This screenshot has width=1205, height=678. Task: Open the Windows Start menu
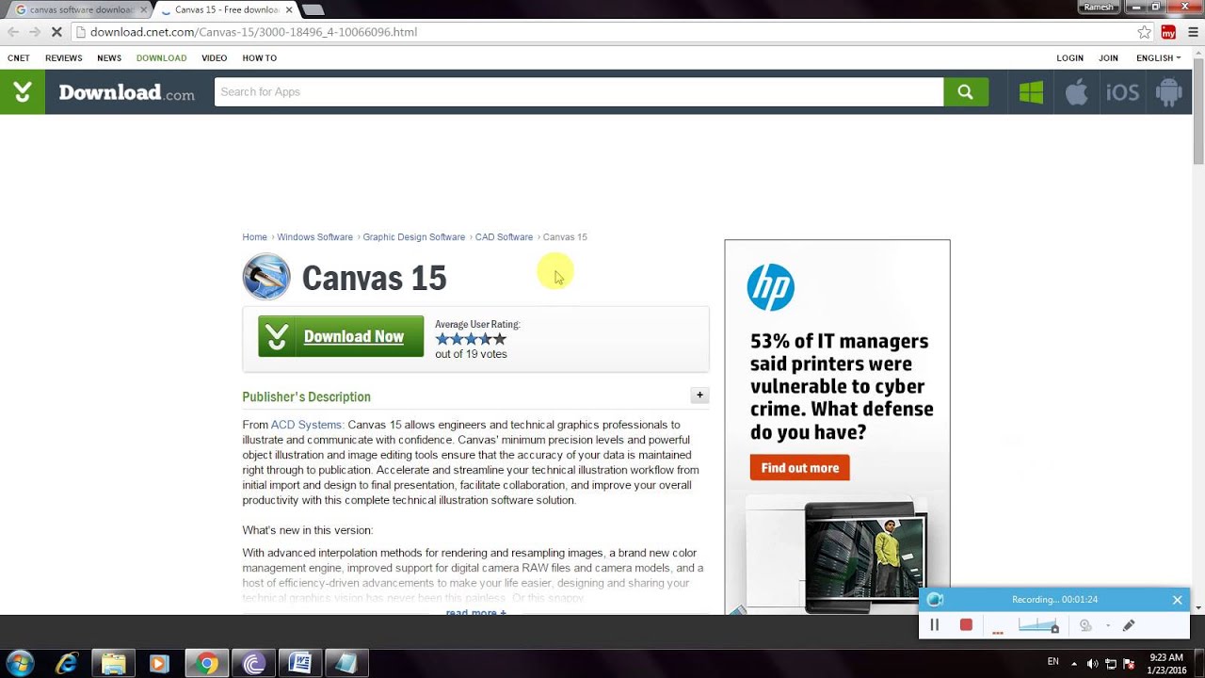click(20, 663)
